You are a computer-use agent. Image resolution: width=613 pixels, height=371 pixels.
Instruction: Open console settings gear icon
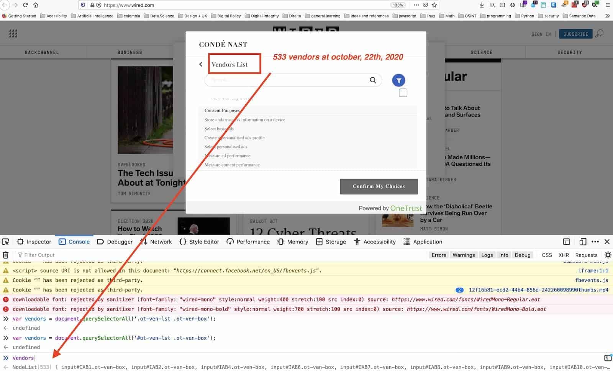[x=608, y=255]
